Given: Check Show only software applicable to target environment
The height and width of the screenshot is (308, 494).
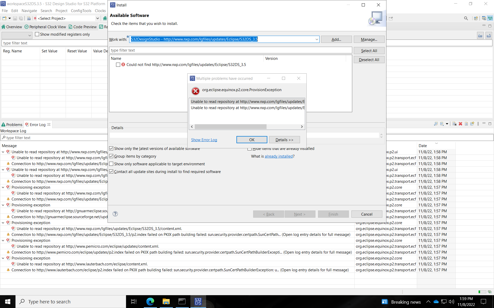Looking at the screenshot, I should pyautogui.click(x=111, y=164).
